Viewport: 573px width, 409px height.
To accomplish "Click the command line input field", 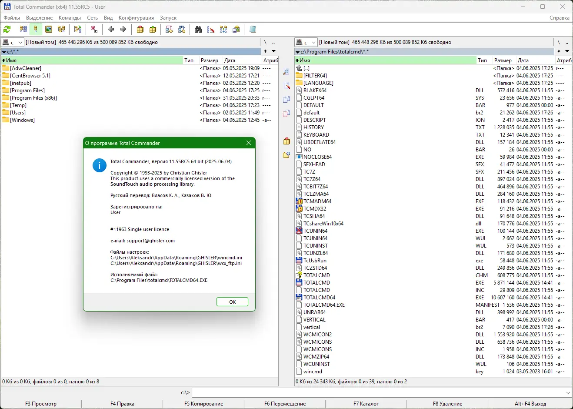I will [379, 392].
